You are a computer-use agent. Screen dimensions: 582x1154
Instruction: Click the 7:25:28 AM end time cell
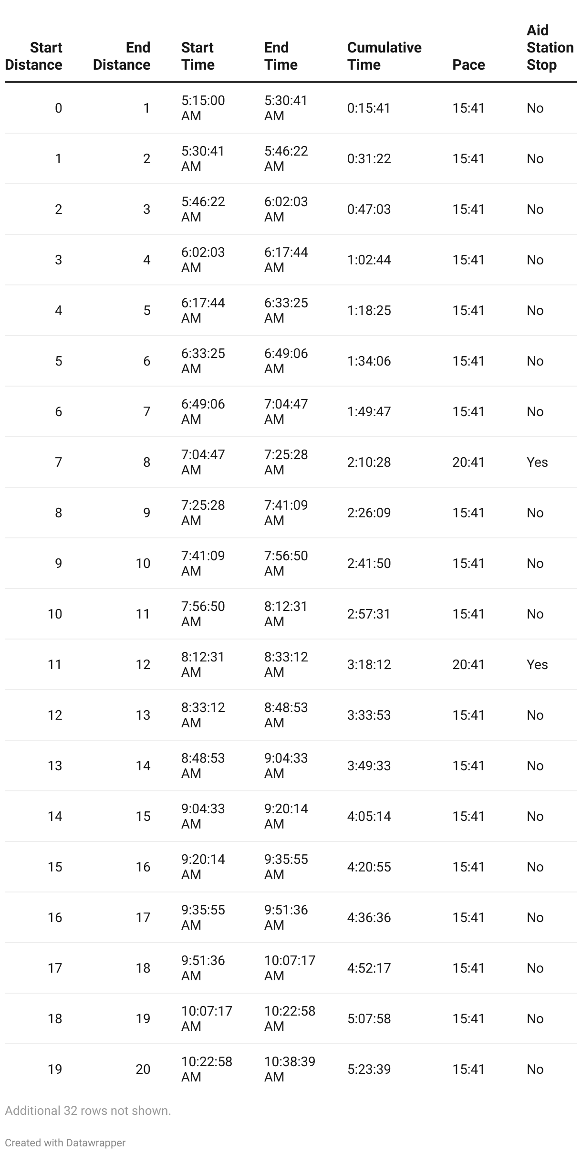(x=286, y=462)
